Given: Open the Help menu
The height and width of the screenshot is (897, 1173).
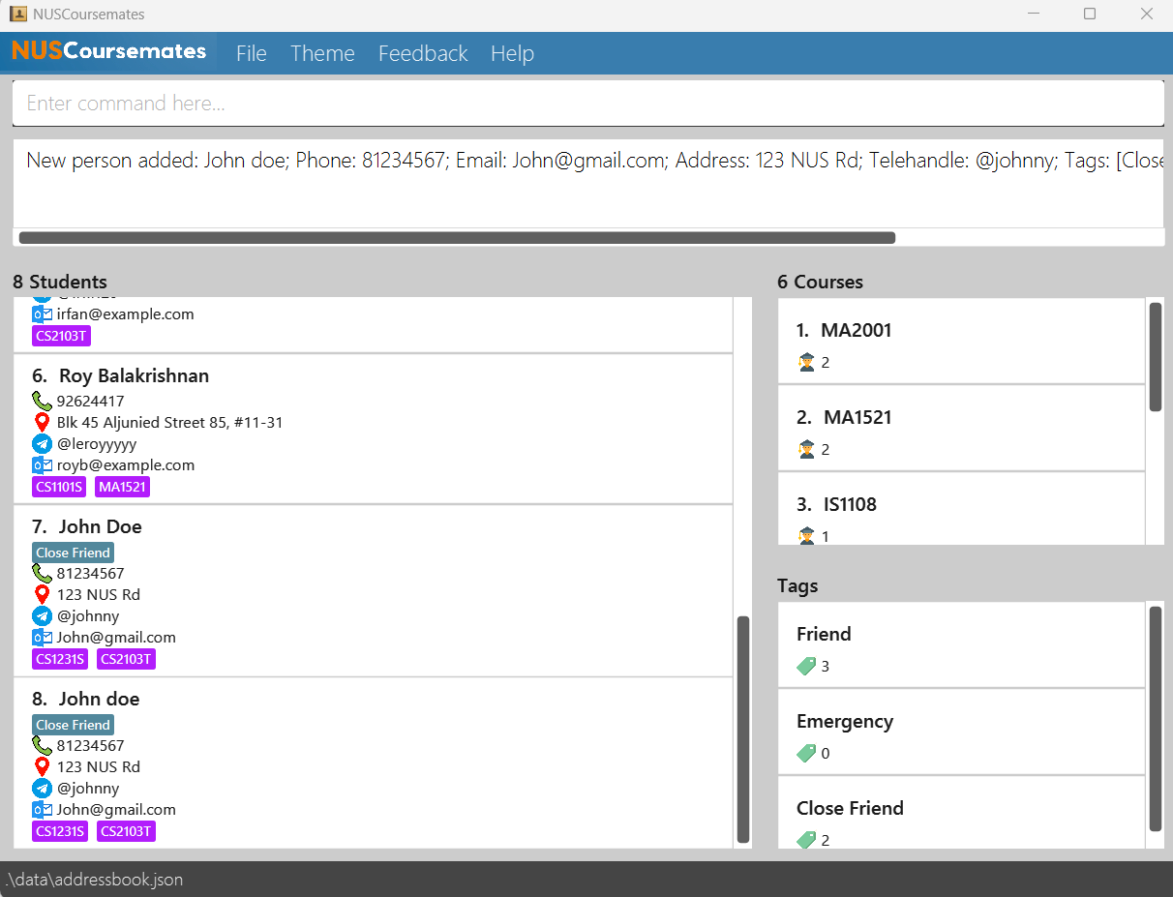Looking at the screenshot, I should [x=512, y=53].
